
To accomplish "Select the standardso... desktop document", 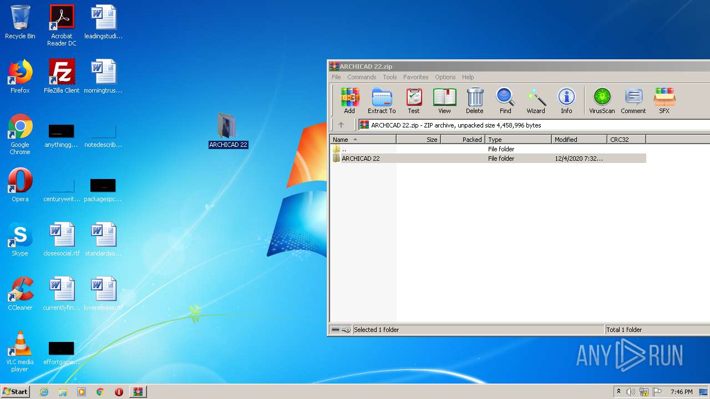I will point(103,239).
